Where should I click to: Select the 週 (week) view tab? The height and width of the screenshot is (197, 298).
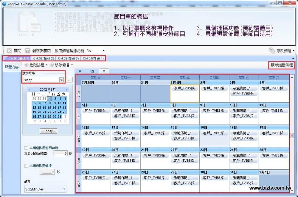click(92, 72)
